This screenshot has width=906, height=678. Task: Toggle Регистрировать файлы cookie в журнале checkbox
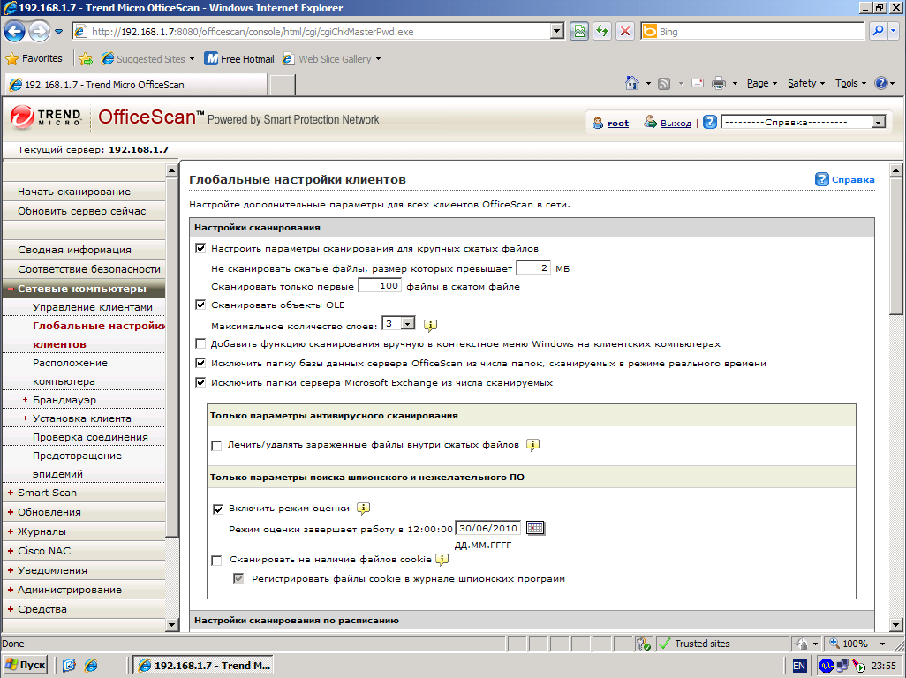point(238,578)
